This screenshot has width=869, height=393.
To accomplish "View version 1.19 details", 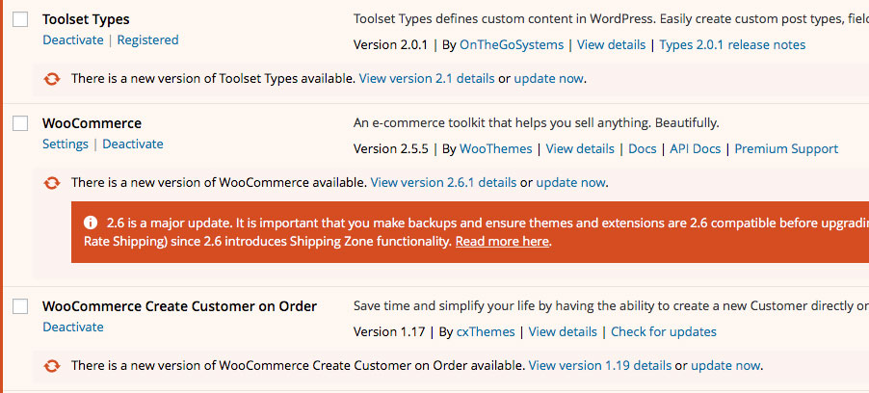I will tap(599, 365).
